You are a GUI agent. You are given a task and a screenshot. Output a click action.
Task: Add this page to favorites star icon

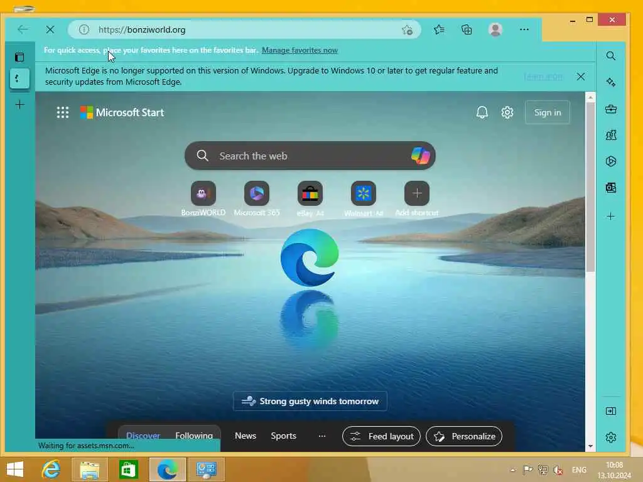pos(407,29)
